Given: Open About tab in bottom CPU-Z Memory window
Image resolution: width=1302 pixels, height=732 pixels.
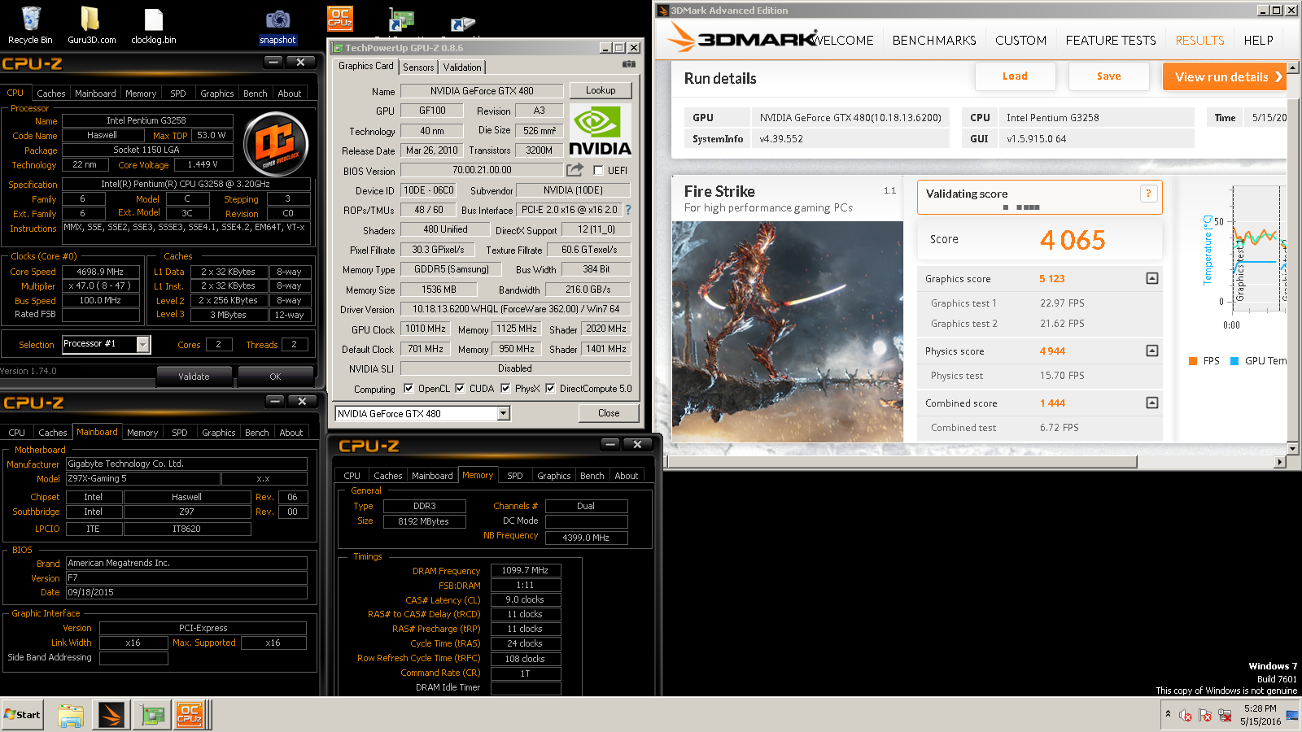Looking at the screenshot, I should (627, 476).
